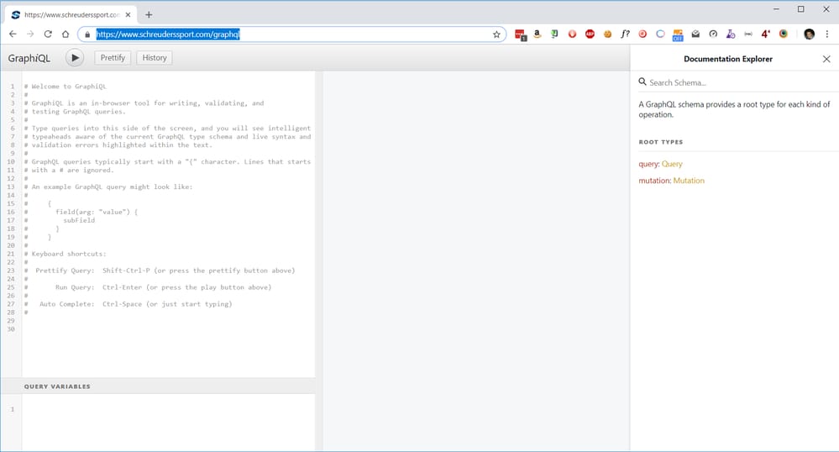Image resolution: width=839 pixels, height=452 pixels.
Task: Minimize the browser window
Action: coord(776,9)
